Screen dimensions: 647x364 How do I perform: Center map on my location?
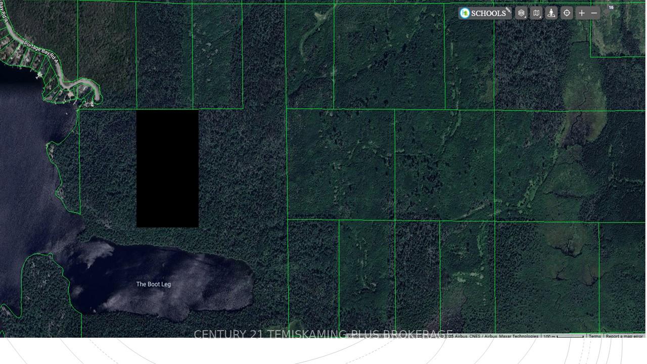[567, 13]
